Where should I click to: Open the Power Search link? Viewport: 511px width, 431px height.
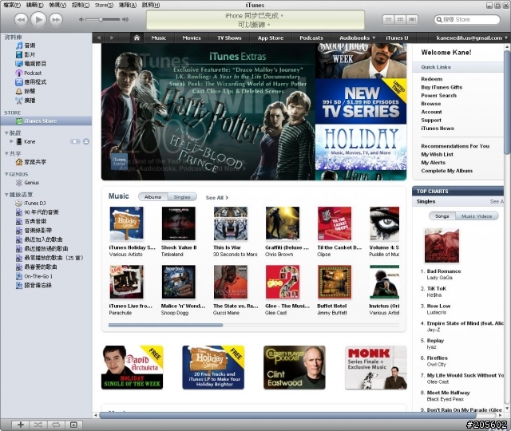438,96
